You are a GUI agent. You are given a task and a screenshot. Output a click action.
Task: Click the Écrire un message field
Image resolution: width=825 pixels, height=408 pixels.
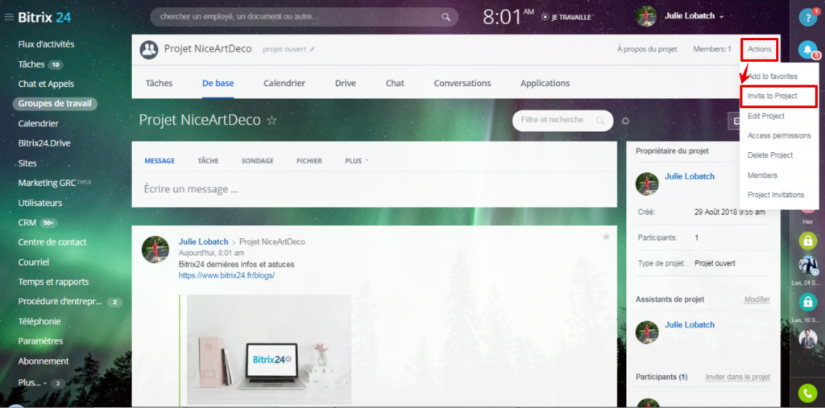[374, 189]
